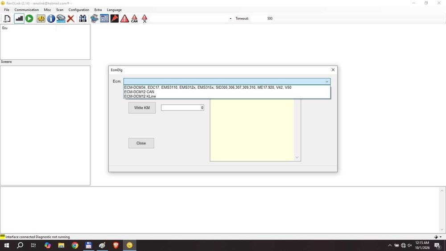Select the ECM-DCM12 CAN option
The height and width of the screenshot is (251, 446).
click(227, 92)
